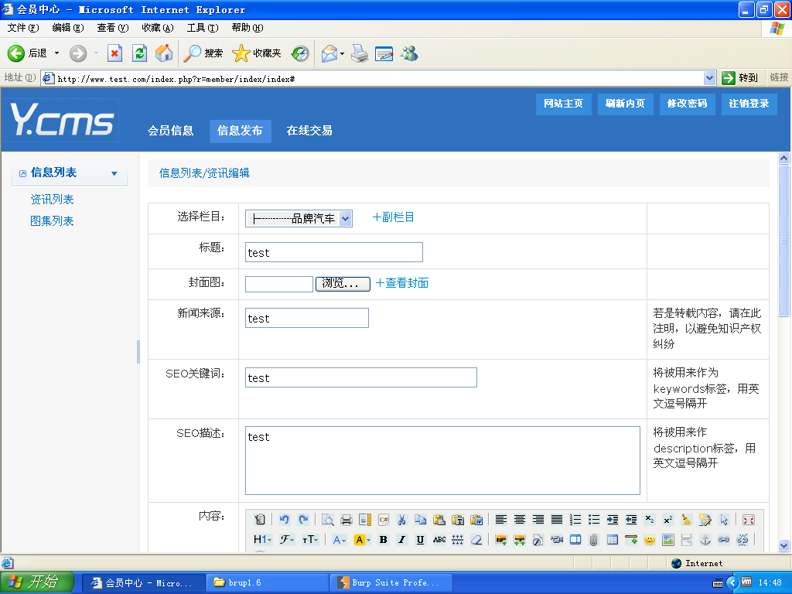Viewport: 792px width, 594px height.
Task: Justify the text in the editor toolbar
Action: pyautogui.click(x=557, y=519)
